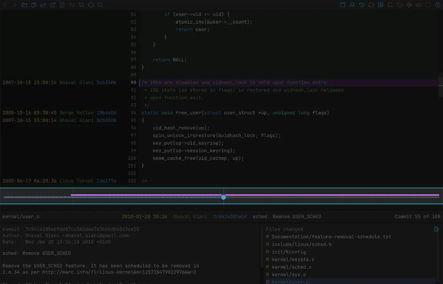Click the open-externally box arrow icon
Viewport: 443px width, 284px height.
coord(53,5)
